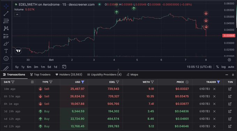This screenshot has width=237, height=131.
Task: Toggle log scale on chart
Action: [223, 67]
